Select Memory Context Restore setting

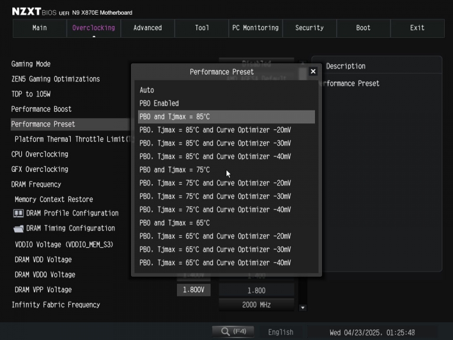pyautogui.click(x=54, y=200)
